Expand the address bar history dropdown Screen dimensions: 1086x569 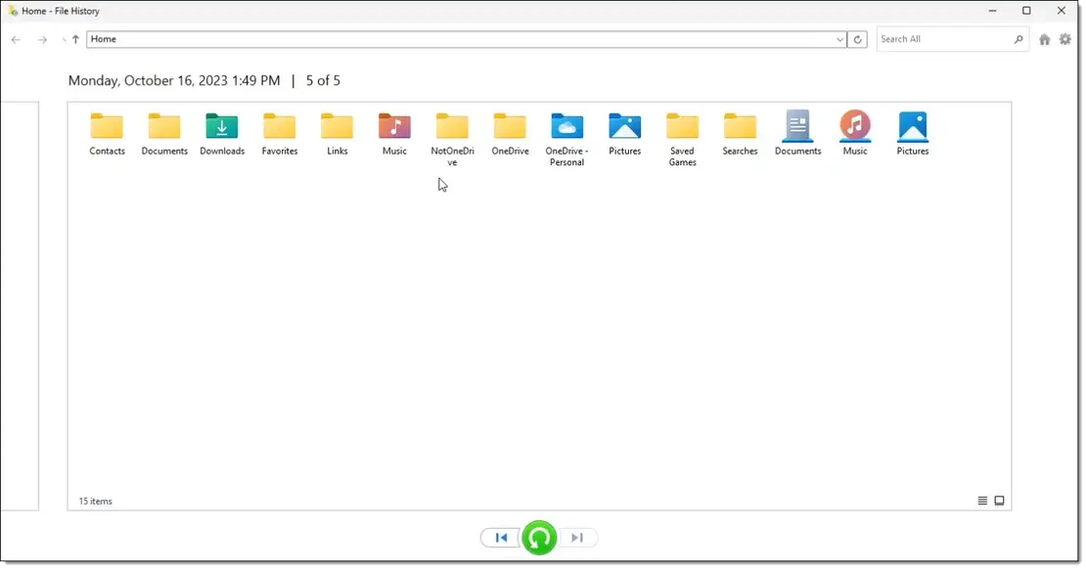839,39
